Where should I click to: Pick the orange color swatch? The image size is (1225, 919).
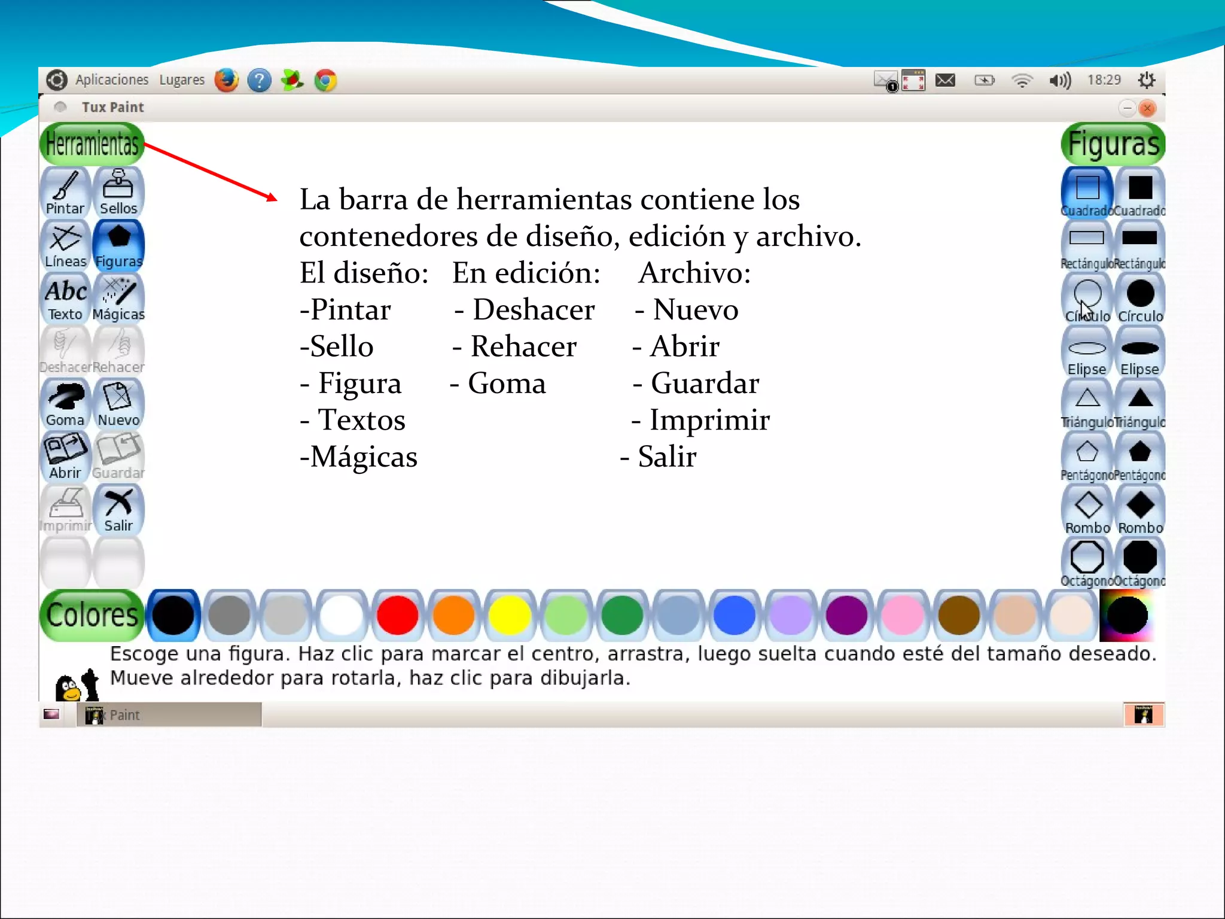click(453, 615)
